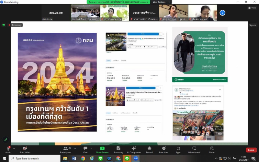259x162 pixels.
Task: Open the Participants panel
Action: pyautogui.click(x=65, y=149)
